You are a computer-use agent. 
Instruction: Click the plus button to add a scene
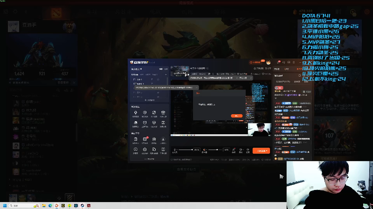pyautogui.click(x=166, y=74)
